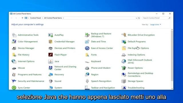
Task: Open the Security and Maintenance flag icon
Action: coord(14,81)
